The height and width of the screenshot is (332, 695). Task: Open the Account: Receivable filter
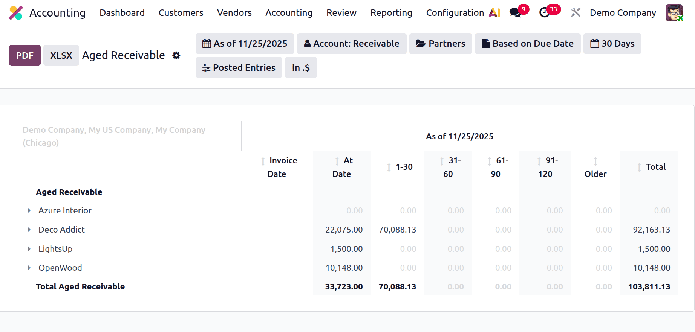(x=352, y=44)
